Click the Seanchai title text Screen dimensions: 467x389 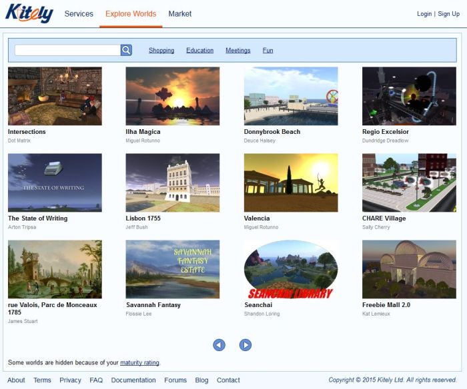(258, 305)
